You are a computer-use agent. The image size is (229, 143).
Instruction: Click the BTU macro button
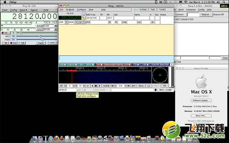pos(90,65)
